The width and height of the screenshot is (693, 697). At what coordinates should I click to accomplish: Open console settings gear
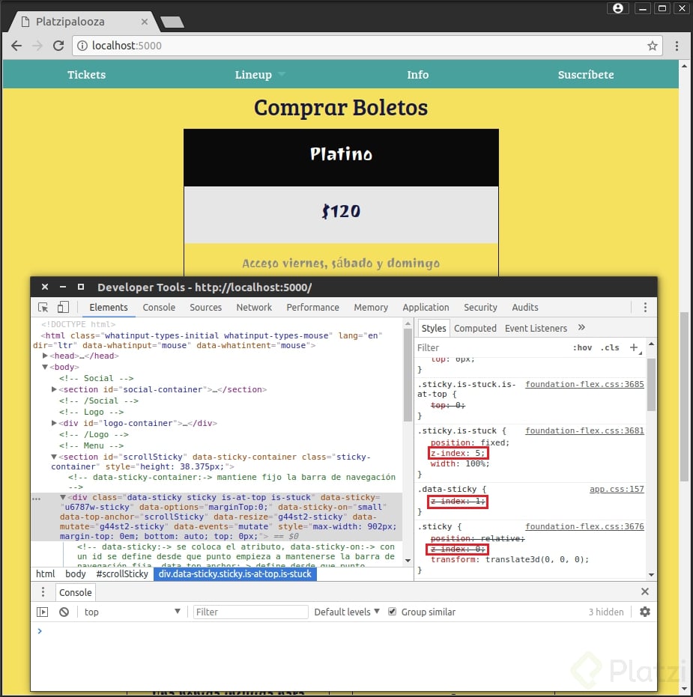click(644, 612)
